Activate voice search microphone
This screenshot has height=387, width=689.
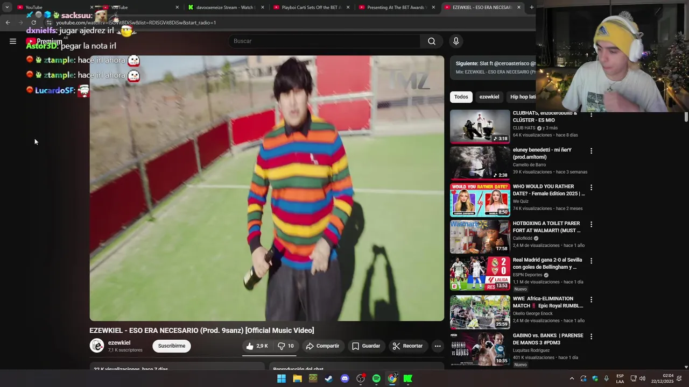(x=456, y=41)
